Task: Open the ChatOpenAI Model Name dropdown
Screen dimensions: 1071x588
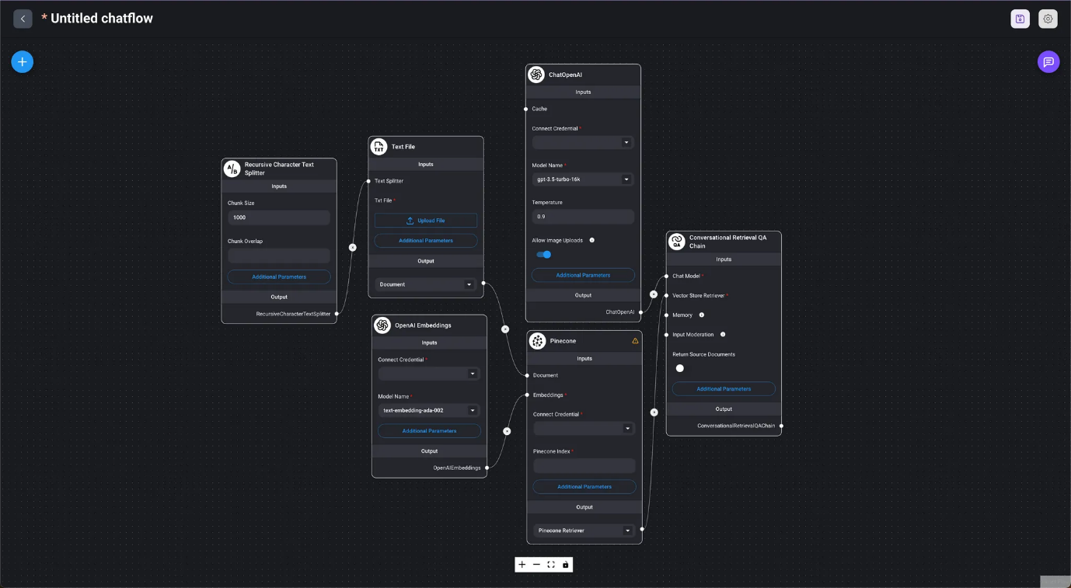Action: pos(582,179)
